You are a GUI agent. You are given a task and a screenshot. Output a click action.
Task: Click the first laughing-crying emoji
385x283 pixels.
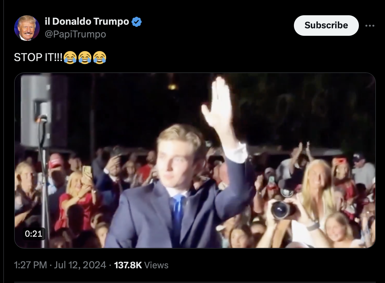[70, 57]
